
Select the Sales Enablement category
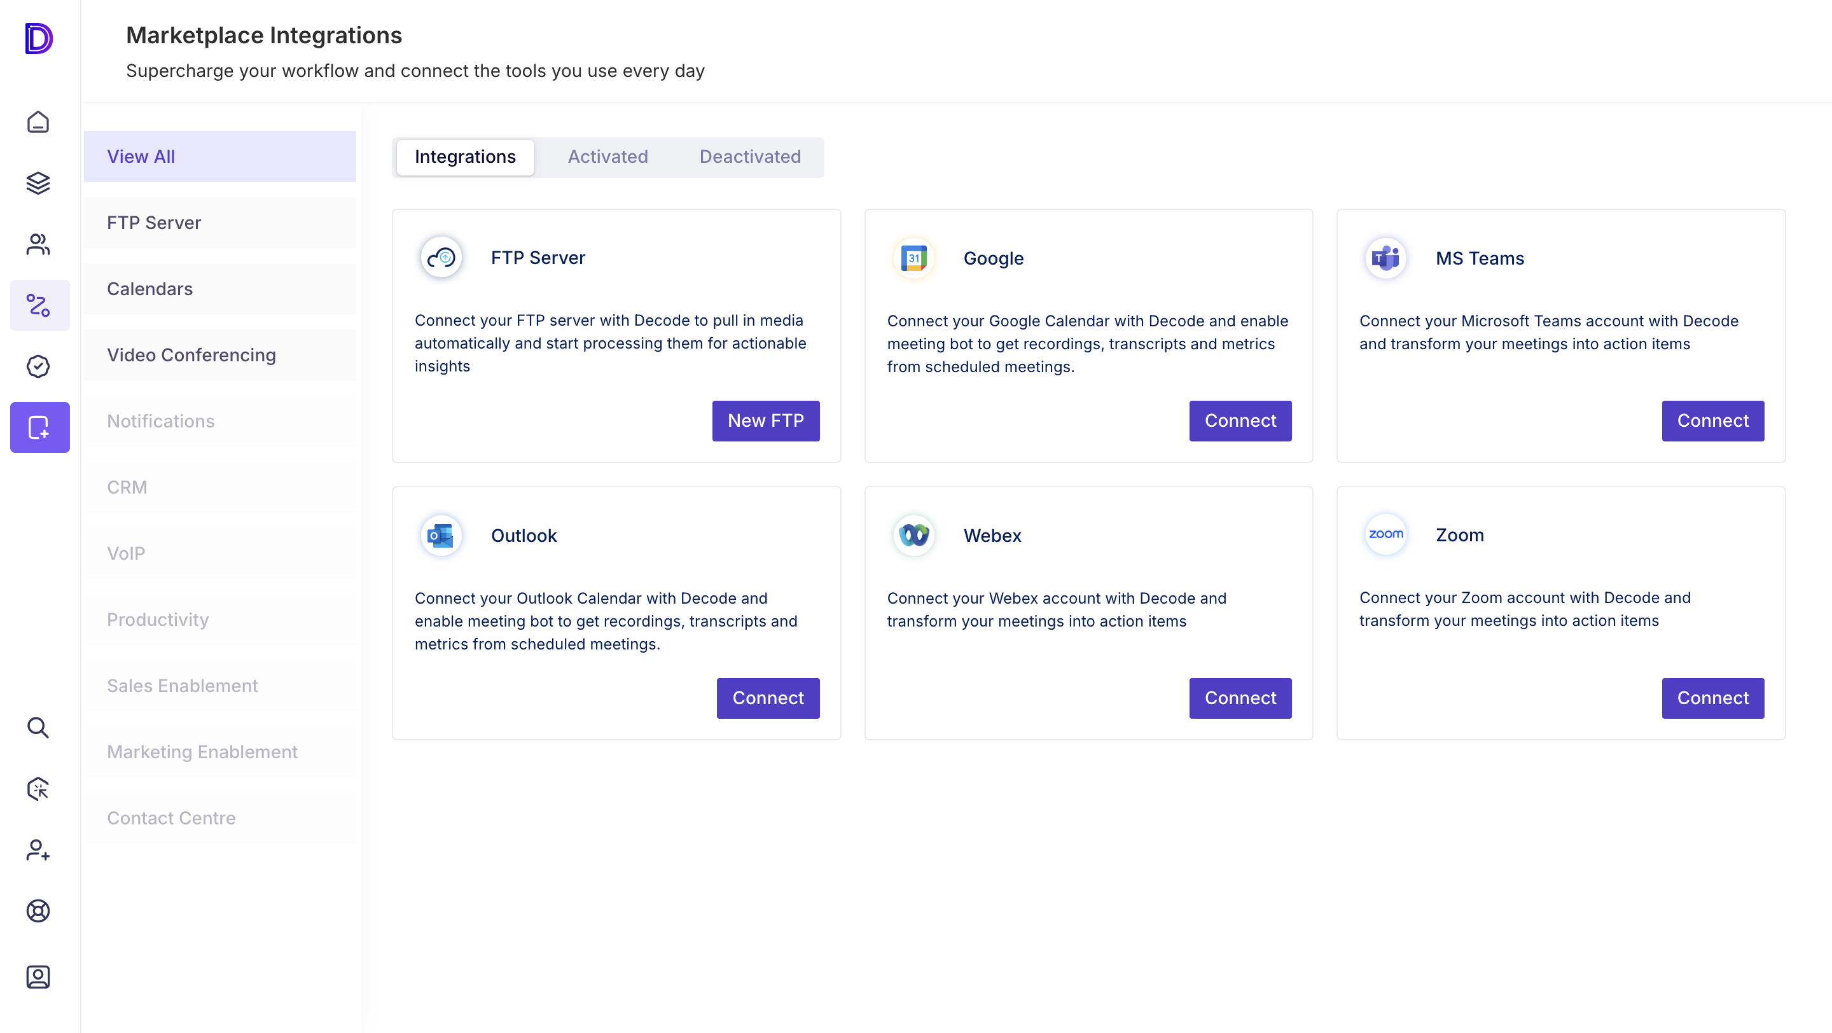point(219,685)
